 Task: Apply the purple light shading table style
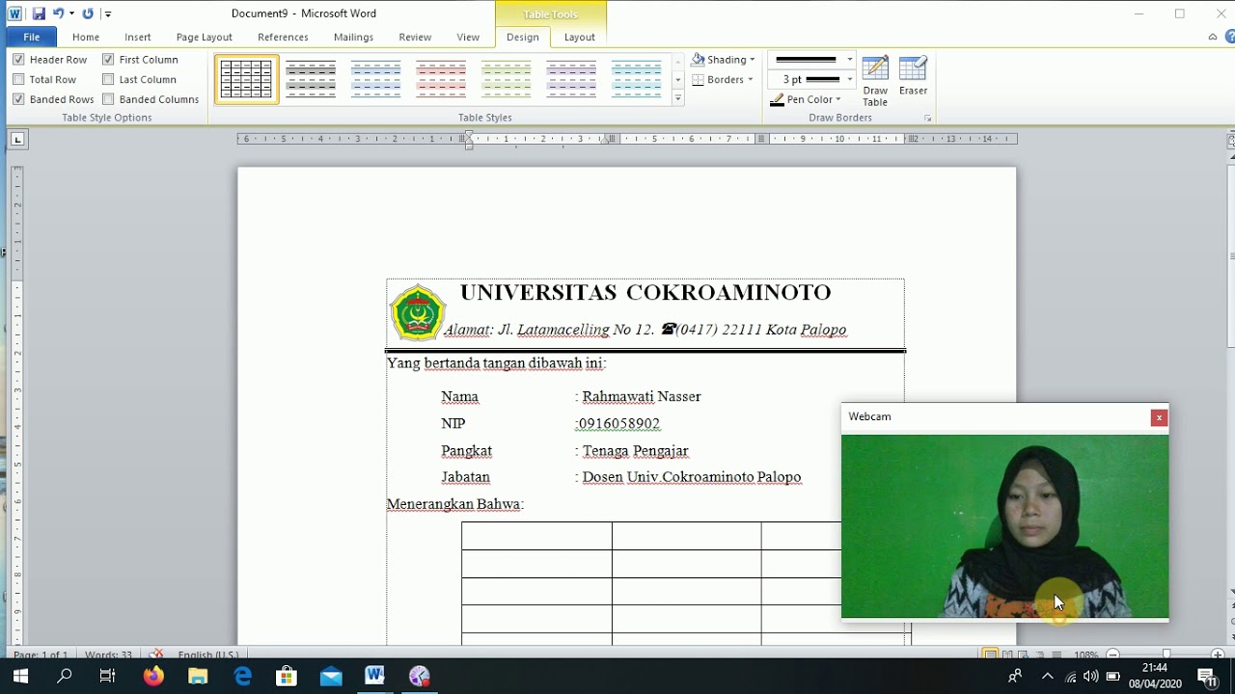[x=571, y=79]
